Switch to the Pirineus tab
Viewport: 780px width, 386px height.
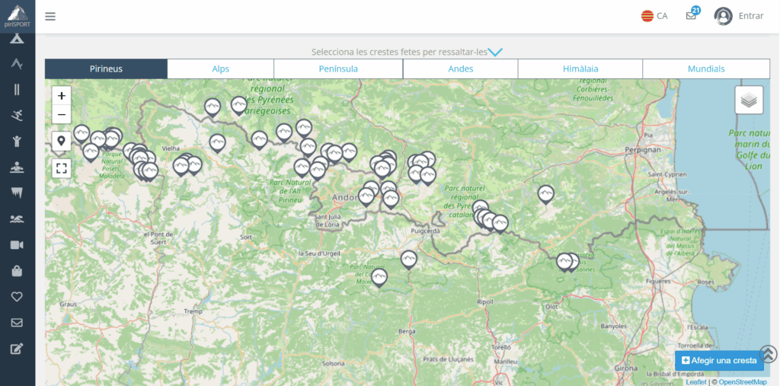pos(106,69)
